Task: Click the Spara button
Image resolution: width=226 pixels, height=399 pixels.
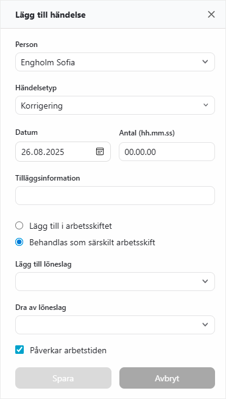Action: pyautogui.click(x=63, y=378)
